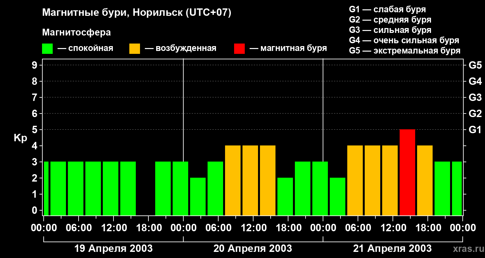Image resolution: width=485 pixels, height=258 pixels.
Task: Click the right-axis 'G4' label
Action: coord(475,81)
